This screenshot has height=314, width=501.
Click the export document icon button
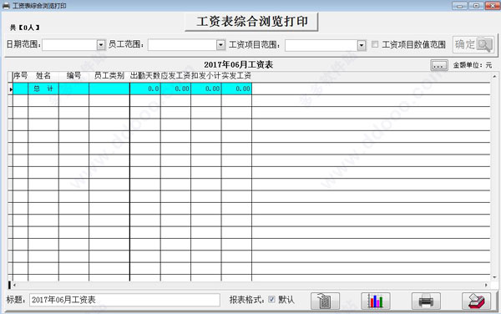(x=325, y=301)
